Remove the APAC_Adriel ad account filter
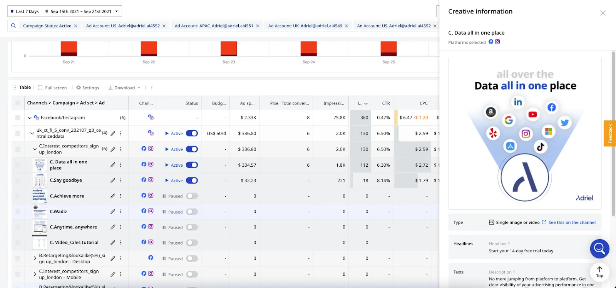 (258, 26)
